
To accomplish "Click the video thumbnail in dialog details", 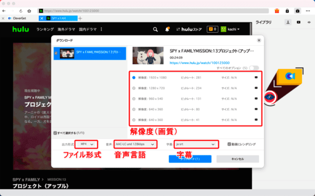I will click(x=148, y=56).
